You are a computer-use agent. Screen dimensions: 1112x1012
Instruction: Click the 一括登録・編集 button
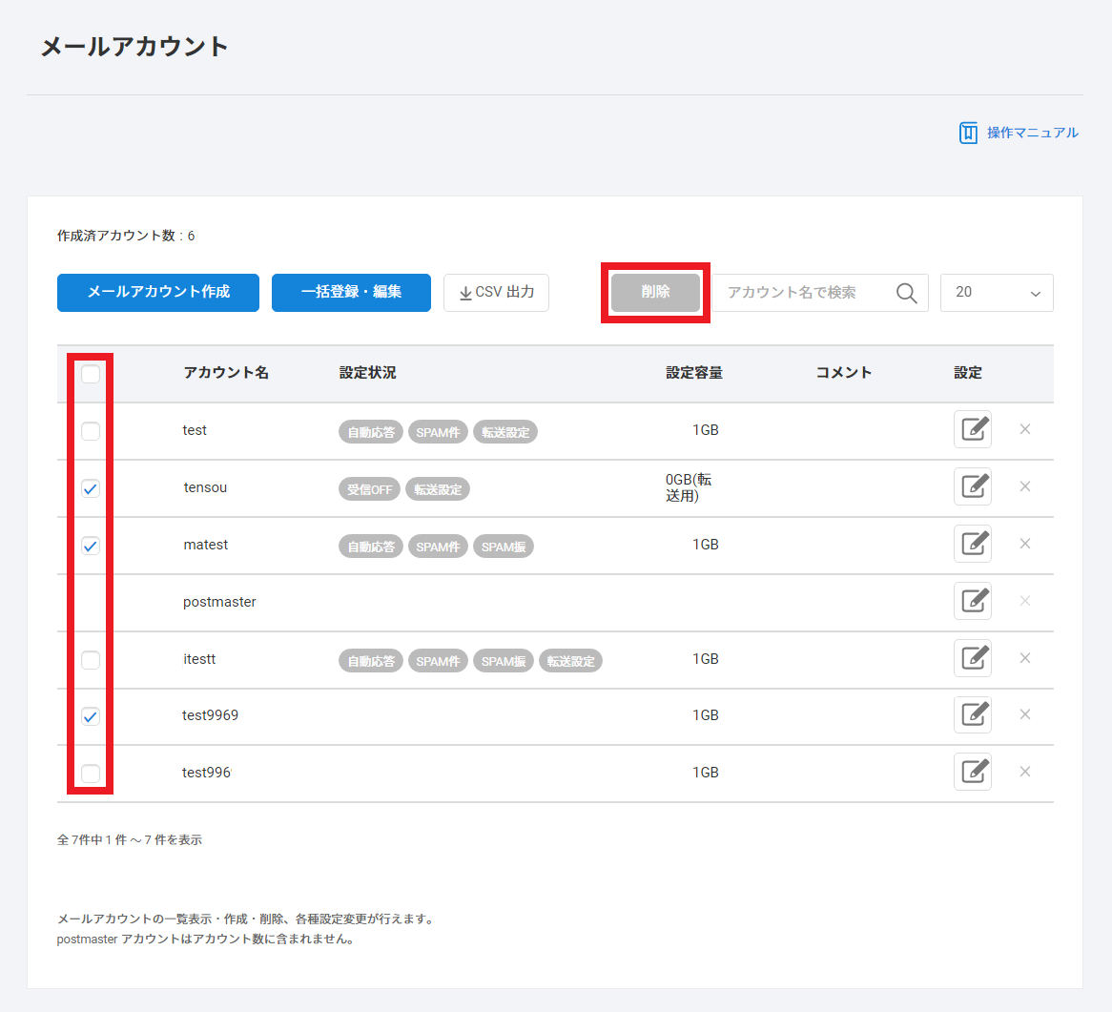pos(351,293)
